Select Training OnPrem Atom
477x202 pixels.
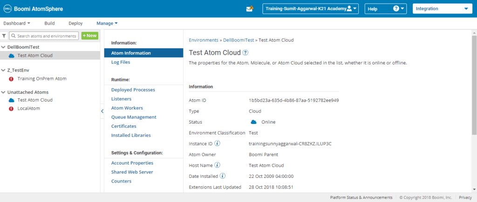pos(42,78)
